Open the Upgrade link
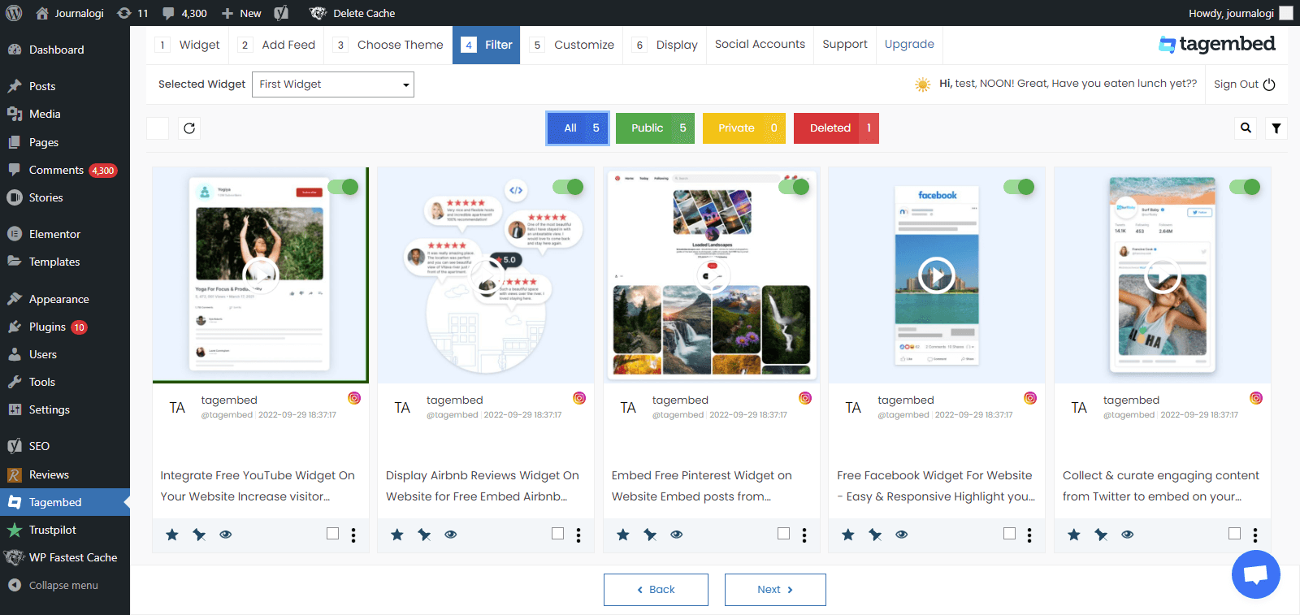 tap(909, 44)
